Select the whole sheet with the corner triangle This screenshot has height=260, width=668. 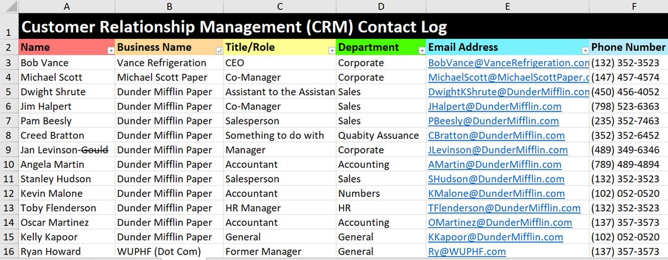click(9, 6)
